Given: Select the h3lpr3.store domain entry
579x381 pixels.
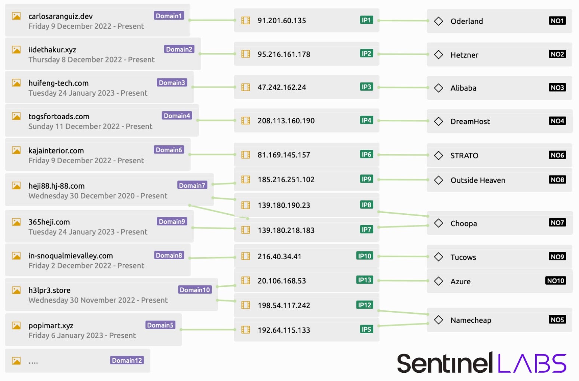Looking at the screenshot, I should pos(49,290).
